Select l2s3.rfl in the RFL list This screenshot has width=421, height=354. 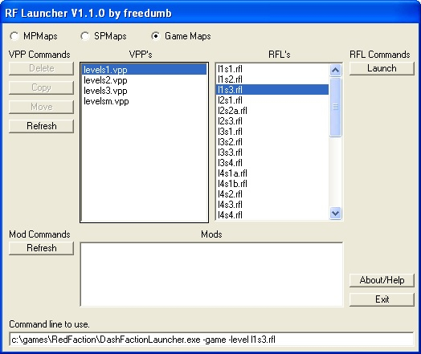pos(272,121)
